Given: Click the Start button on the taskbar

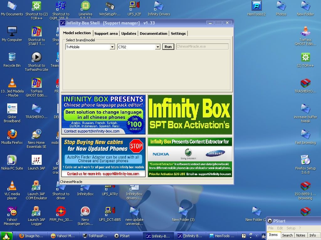Looking at the screenshot, I should [x=7, y=236].
